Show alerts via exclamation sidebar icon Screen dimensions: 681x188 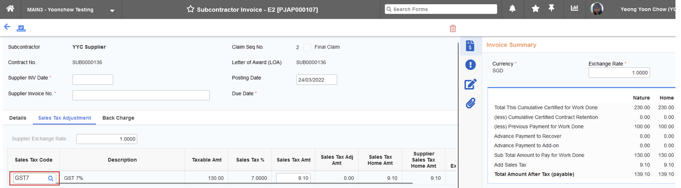[470, 65]
